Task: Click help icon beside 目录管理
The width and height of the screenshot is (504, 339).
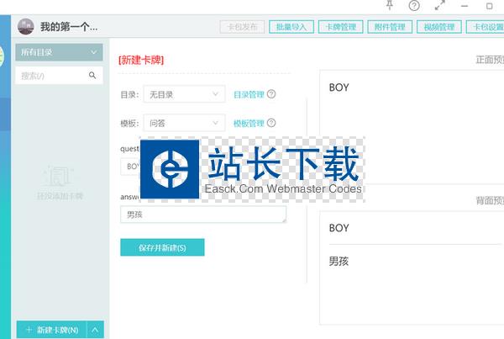Action: [271, 94]
